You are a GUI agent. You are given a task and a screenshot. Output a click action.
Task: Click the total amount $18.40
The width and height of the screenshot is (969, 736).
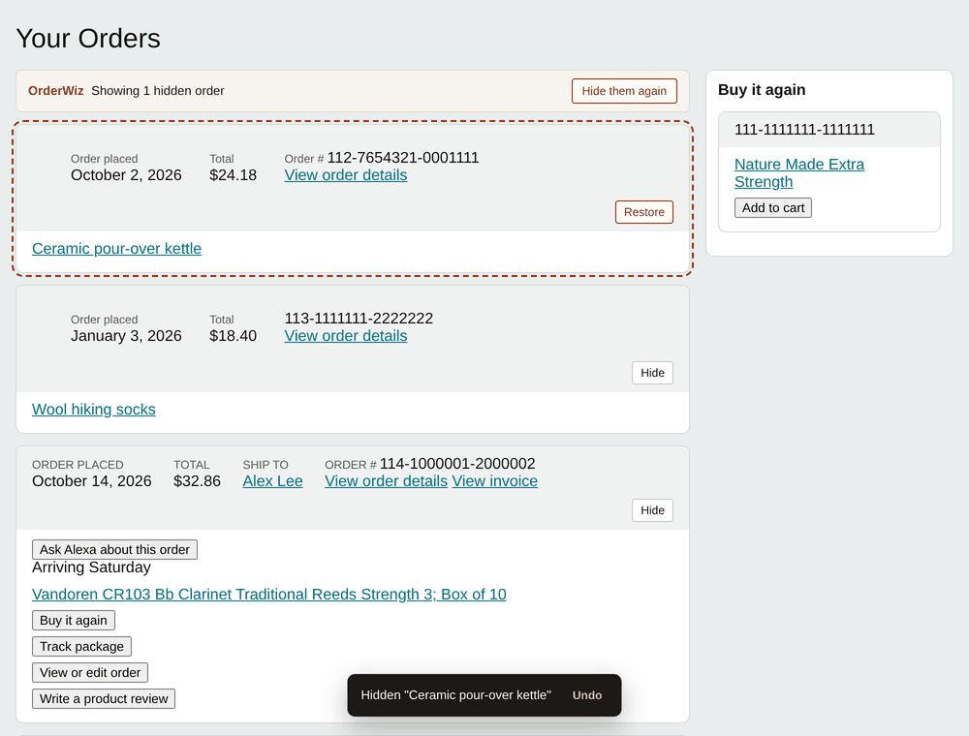(x=233, y=336)
